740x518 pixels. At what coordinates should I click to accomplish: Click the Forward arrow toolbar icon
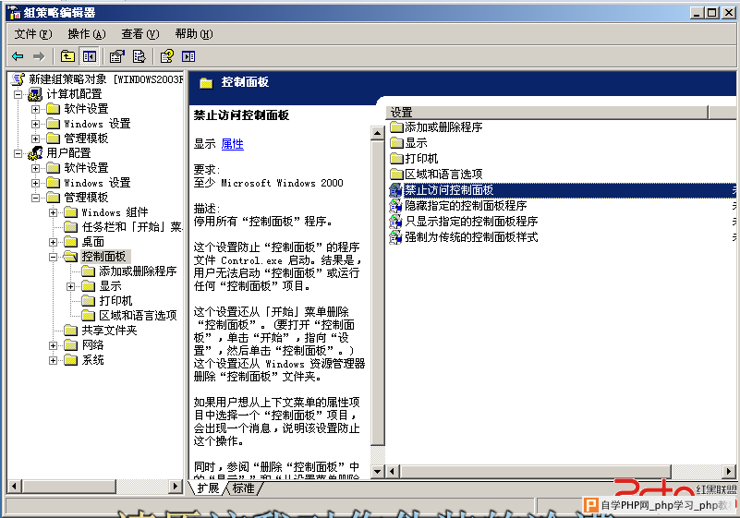tap(39, 56)
